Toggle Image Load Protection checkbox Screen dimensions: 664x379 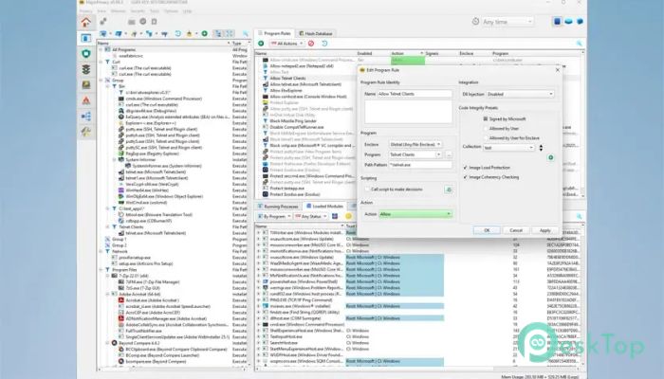pyautogui.click(x=466, y=168)
